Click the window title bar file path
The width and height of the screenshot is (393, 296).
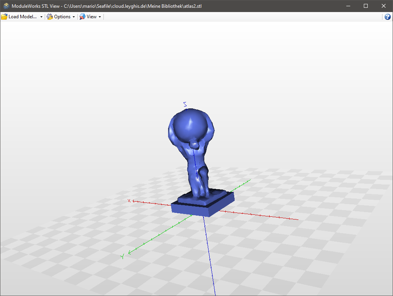[133, 6]
